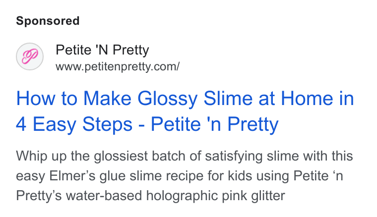This screenshot has height=217, width=377.
Task: Click 'at Home in' within the blue headline
Action: point(306,99)
